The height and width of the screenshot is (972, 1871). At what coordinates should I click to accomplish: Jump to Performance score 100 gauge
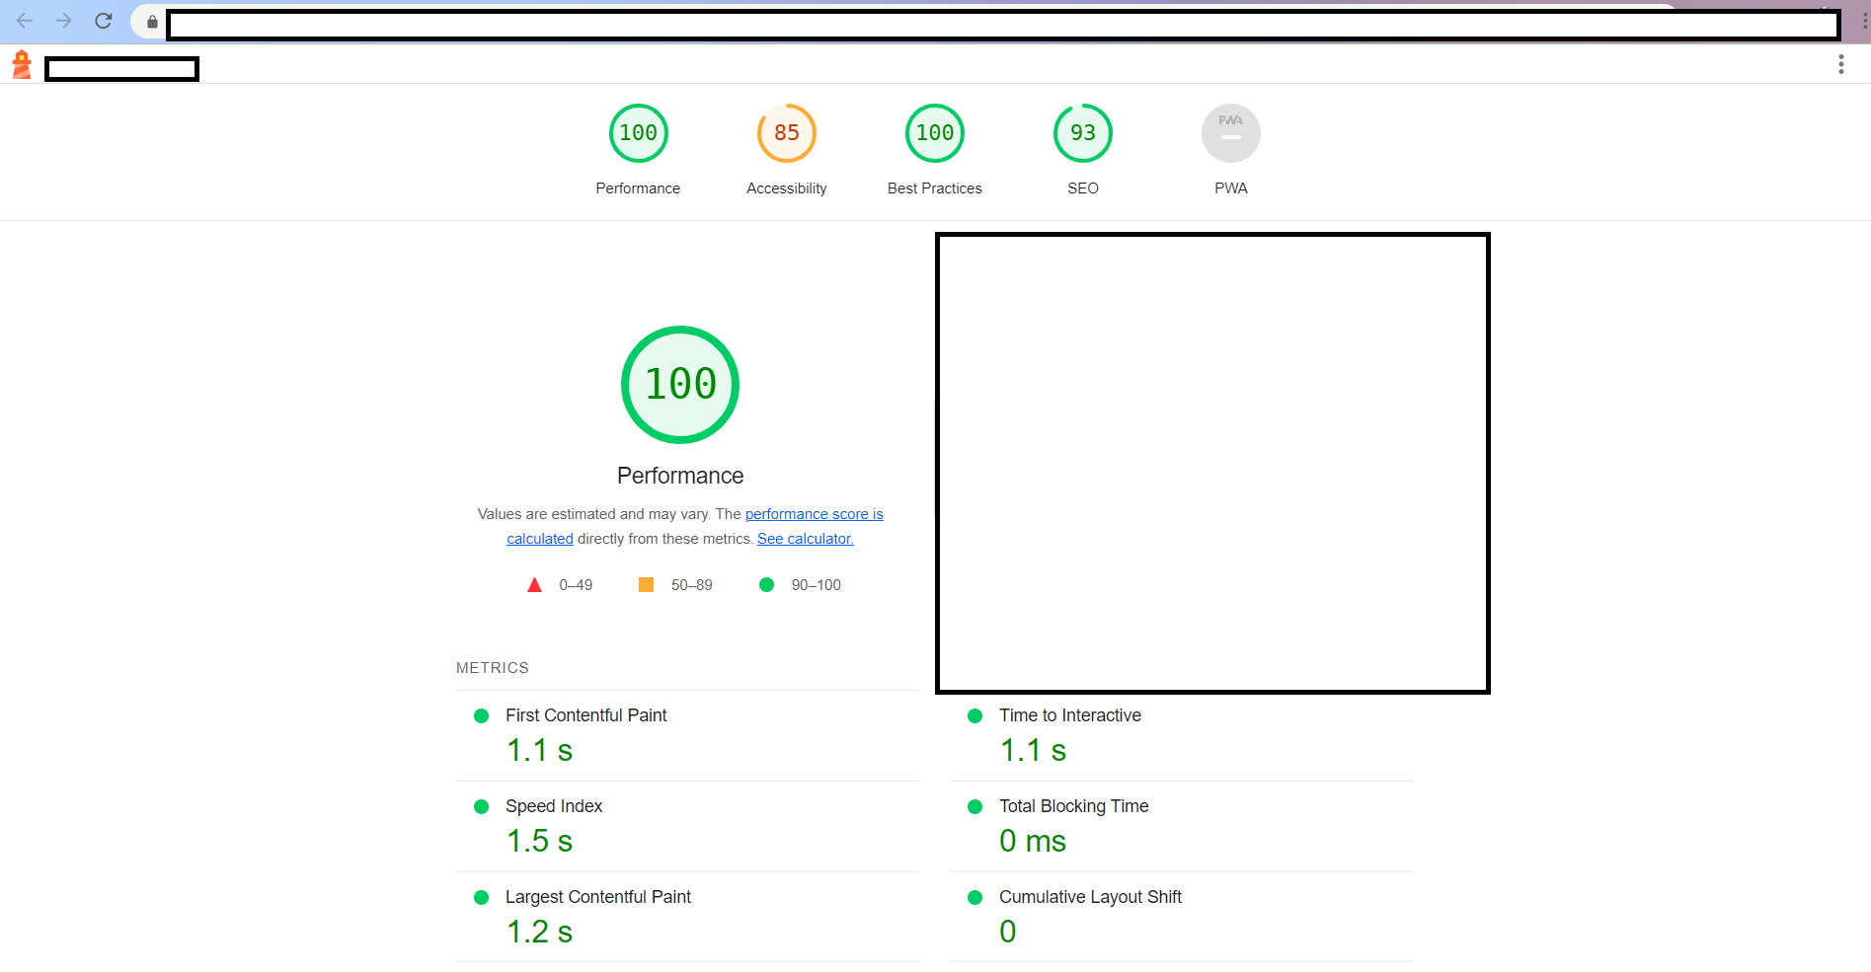(x=639, y=133)
